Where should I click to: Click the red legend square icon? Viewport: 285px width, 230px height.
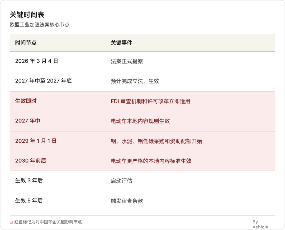coord(11,222)
